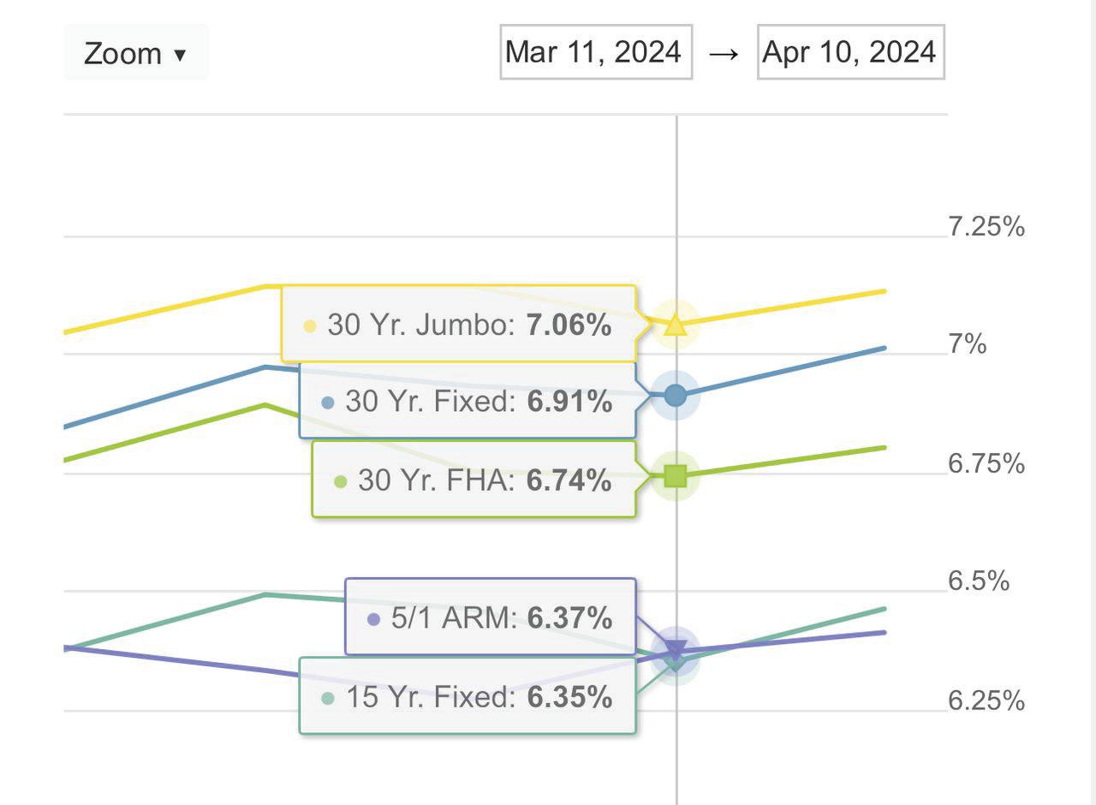The width and height of the screenshot is (1096, 805).
Task: Click the yellow dot in Jumbo tooltip
Action: point(310,325)
